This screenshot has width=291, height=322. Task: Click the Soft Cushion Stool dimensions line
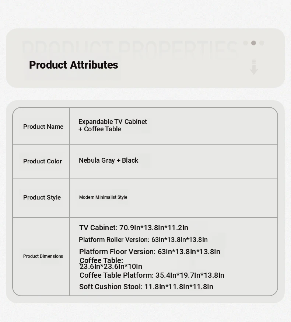(146, 287)
